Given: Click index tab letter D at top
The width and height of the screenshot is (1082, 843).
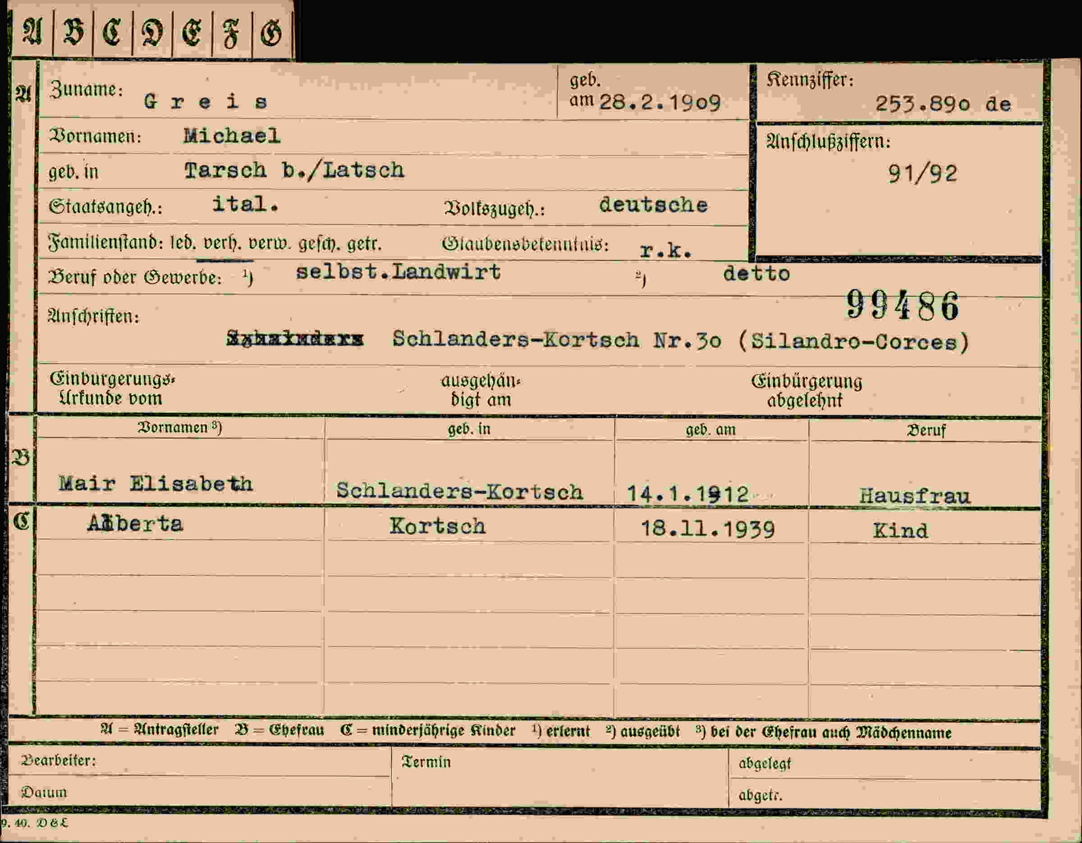Looking at the screenshot, I should pos(152,33).
